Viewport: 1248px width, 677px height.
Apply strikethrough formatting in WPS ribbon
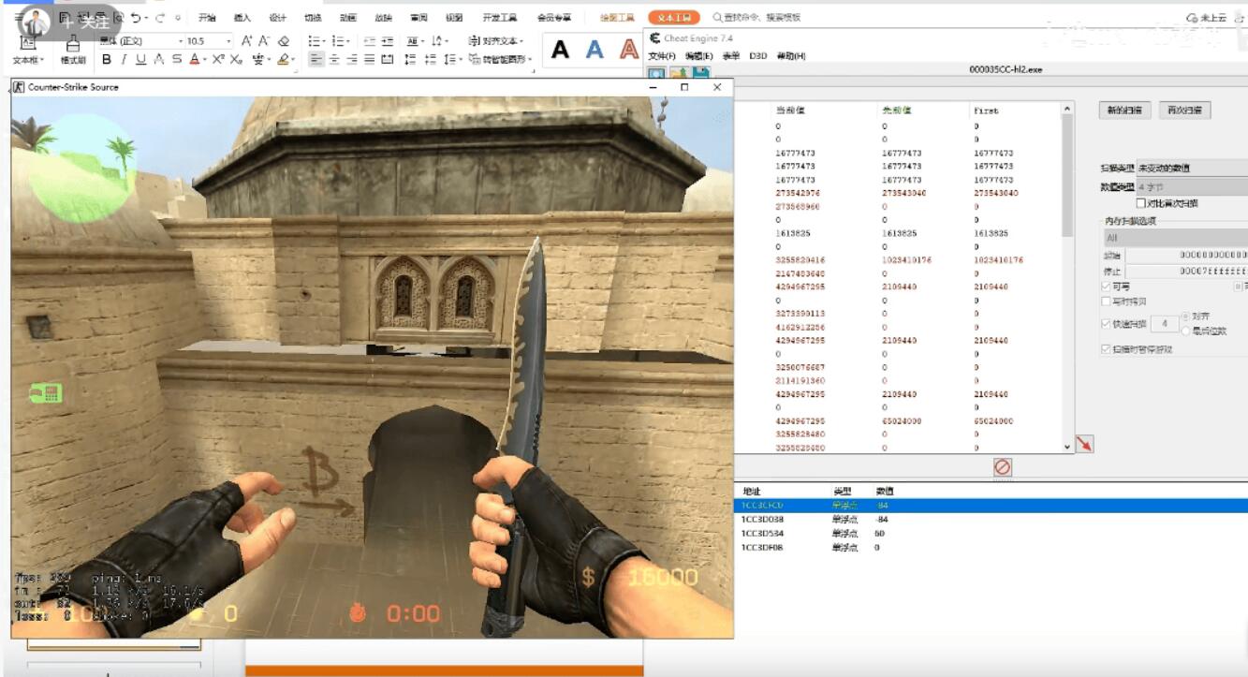177,59
